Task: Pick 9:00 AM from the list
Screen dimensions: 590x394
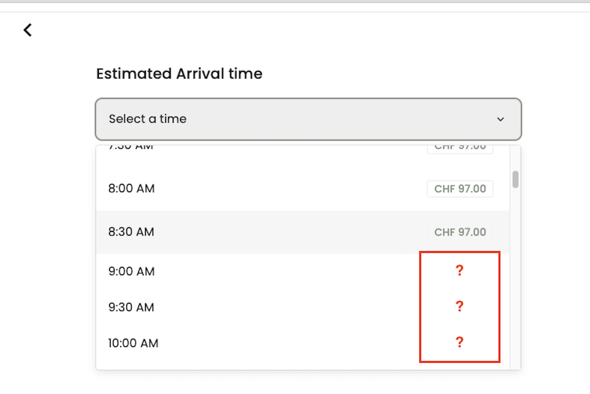Action: point(131,271)
